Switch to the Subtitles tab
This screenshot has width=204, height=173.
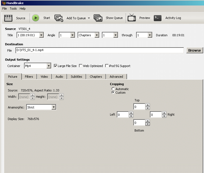click(x=76, y=77)
